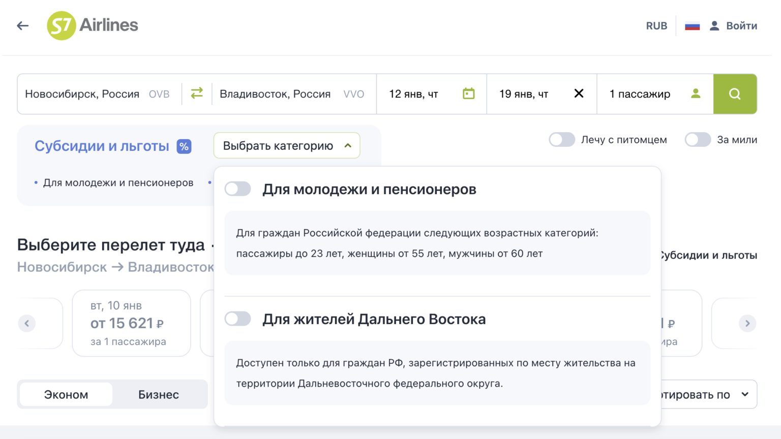Click the percent badge icon
Screen dimensions: 781x439
click(x=184, y=146)
